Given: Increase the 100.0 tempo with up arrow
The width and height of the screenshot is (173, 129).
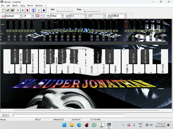Looking at the screenshot, I should (x=125, y=15).
